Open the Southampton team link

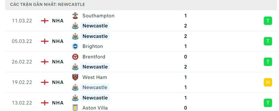pos(98,16)
